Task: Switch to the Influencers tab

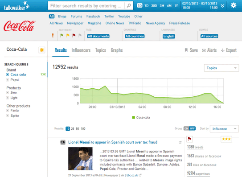Action: [x=81, y=50]
